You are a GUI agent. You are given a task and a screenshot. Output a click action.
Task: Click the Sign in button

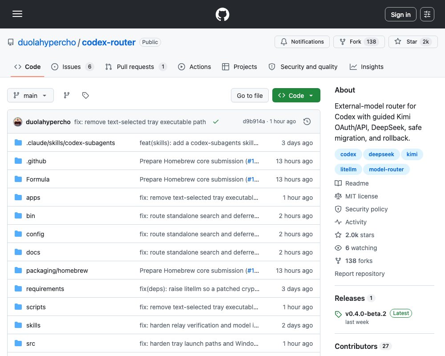point(400,14)
